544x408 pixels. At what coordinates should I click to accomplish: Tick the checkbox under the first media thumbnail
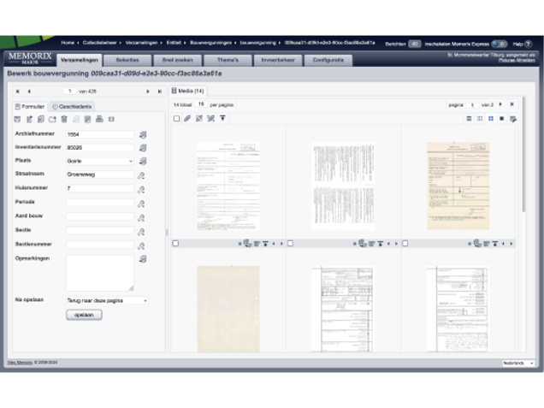tap(175, 244)
